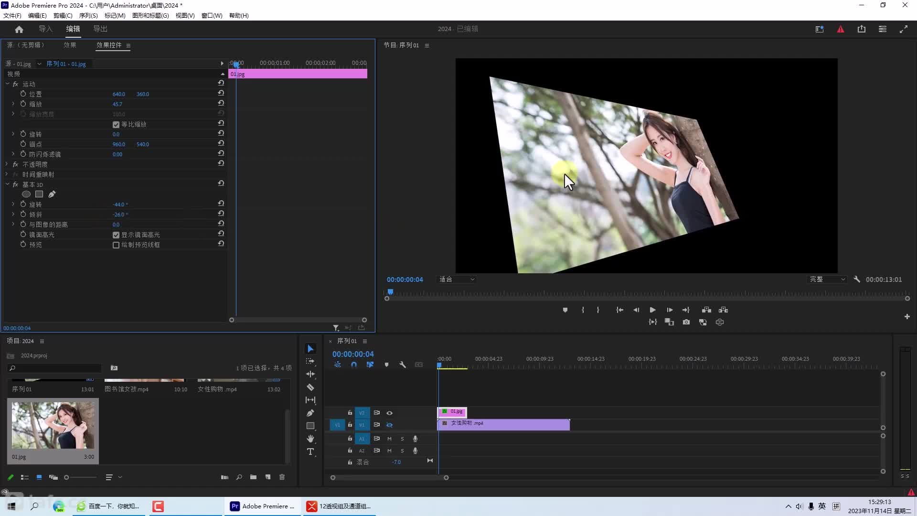Image resolution: width=917 pixels, height=516 pixels.
Task: Go to In point button
Action: pos(619,310)
